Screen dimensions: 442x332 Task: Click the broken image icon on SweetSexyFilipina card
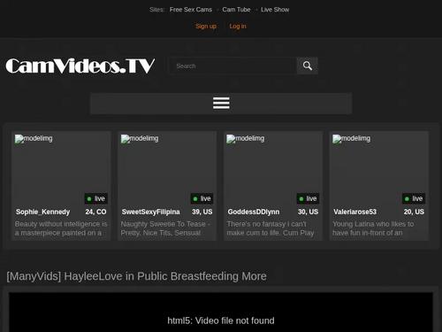pyautogui.click(x=126, y=139)
